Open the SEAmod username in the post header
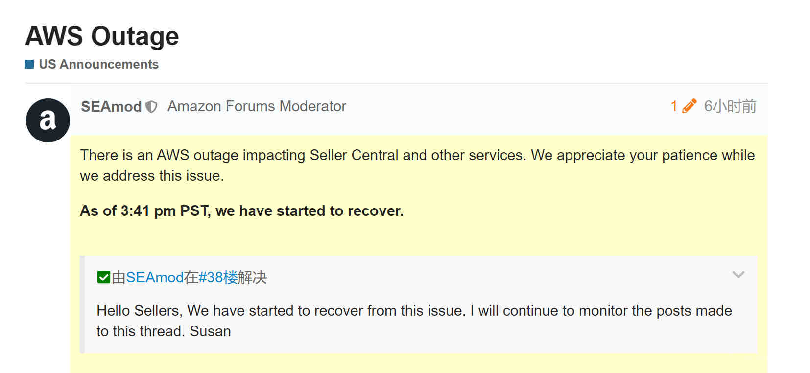810x373 pixels. point(111,106)
